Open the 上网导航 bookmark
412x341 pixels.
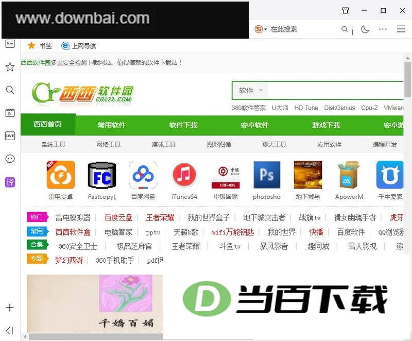coord(79,46)
